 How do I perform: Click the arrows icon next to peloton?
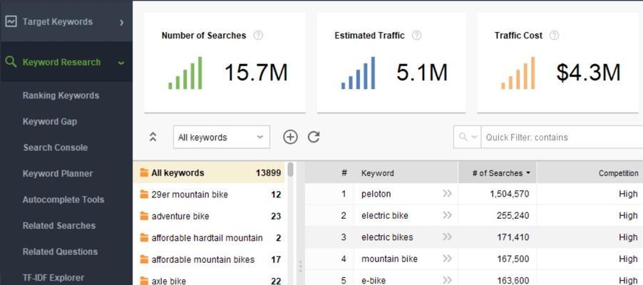pyautogui.click(x=447, y=194)
